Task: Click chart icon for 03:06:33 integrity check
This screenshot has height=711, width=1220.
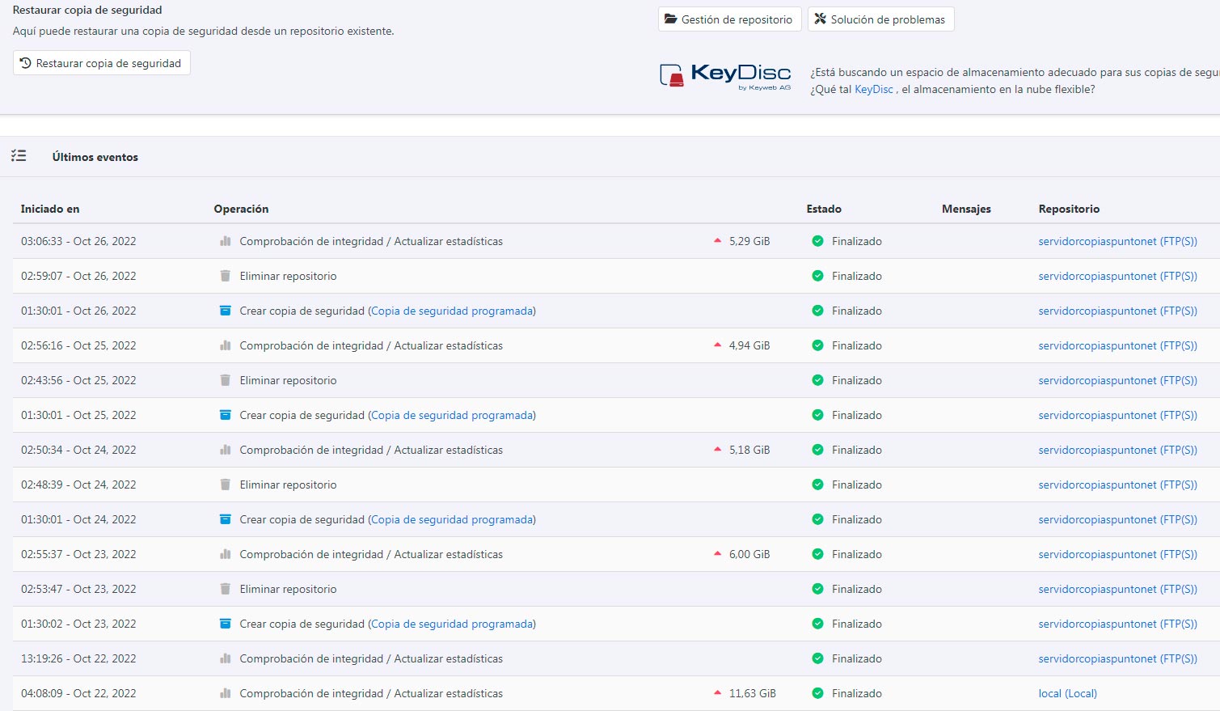Action: (226, 241)
